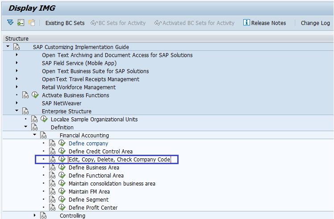Click the Expand All toolbar icon
This screenshot has height=219, width=334.
pos(10,23)
